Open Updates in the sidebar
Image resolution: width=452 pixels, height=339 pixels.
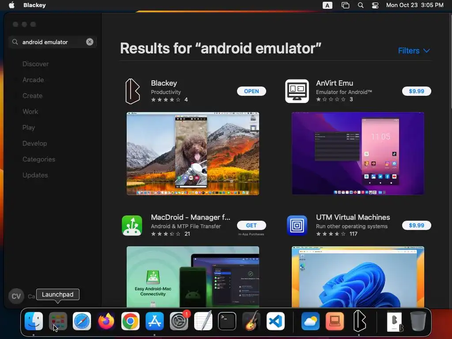(x=35, y=175)
